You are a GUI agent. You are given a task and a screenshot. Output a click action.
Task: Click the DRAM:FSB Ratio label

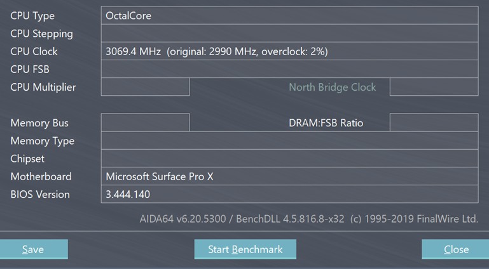click(x=326, y=123)
